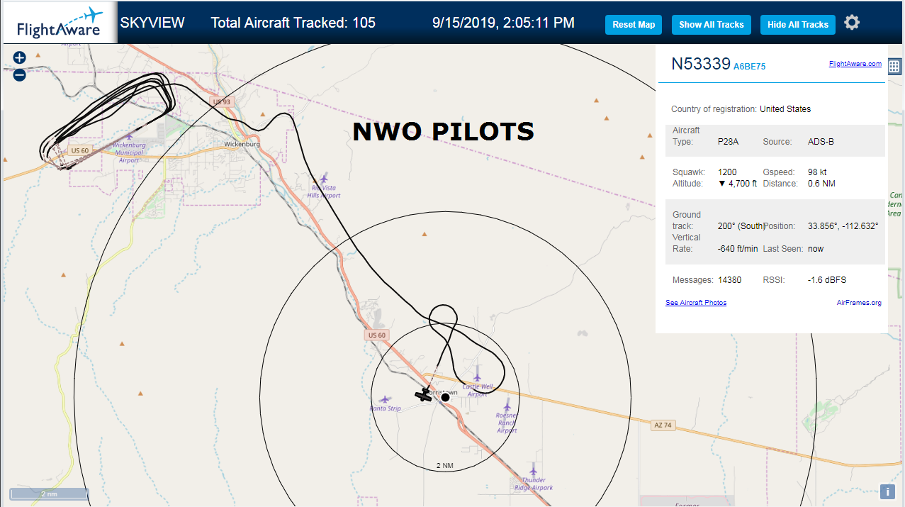Viewport: 905px width, 507px height.
Task: Click Hide All Tracks button
Action: (798, 24)
